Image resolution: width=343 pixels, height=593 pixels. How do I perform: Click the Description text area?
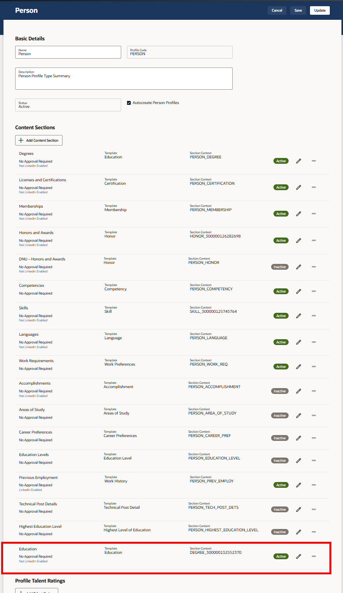coord(124,78)
